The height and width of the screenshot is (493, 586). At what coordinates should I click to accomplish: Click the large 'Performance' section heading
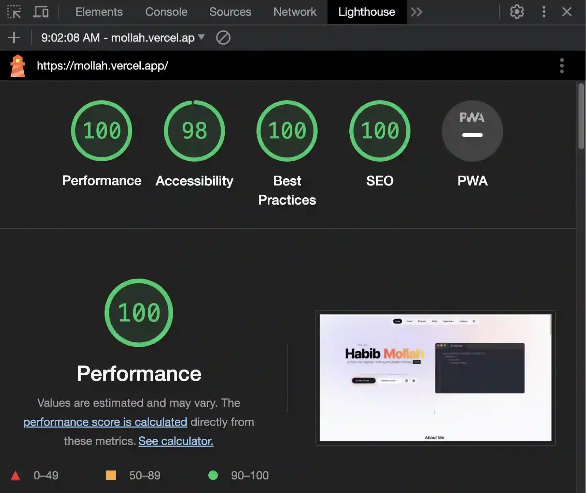point(139,374)
